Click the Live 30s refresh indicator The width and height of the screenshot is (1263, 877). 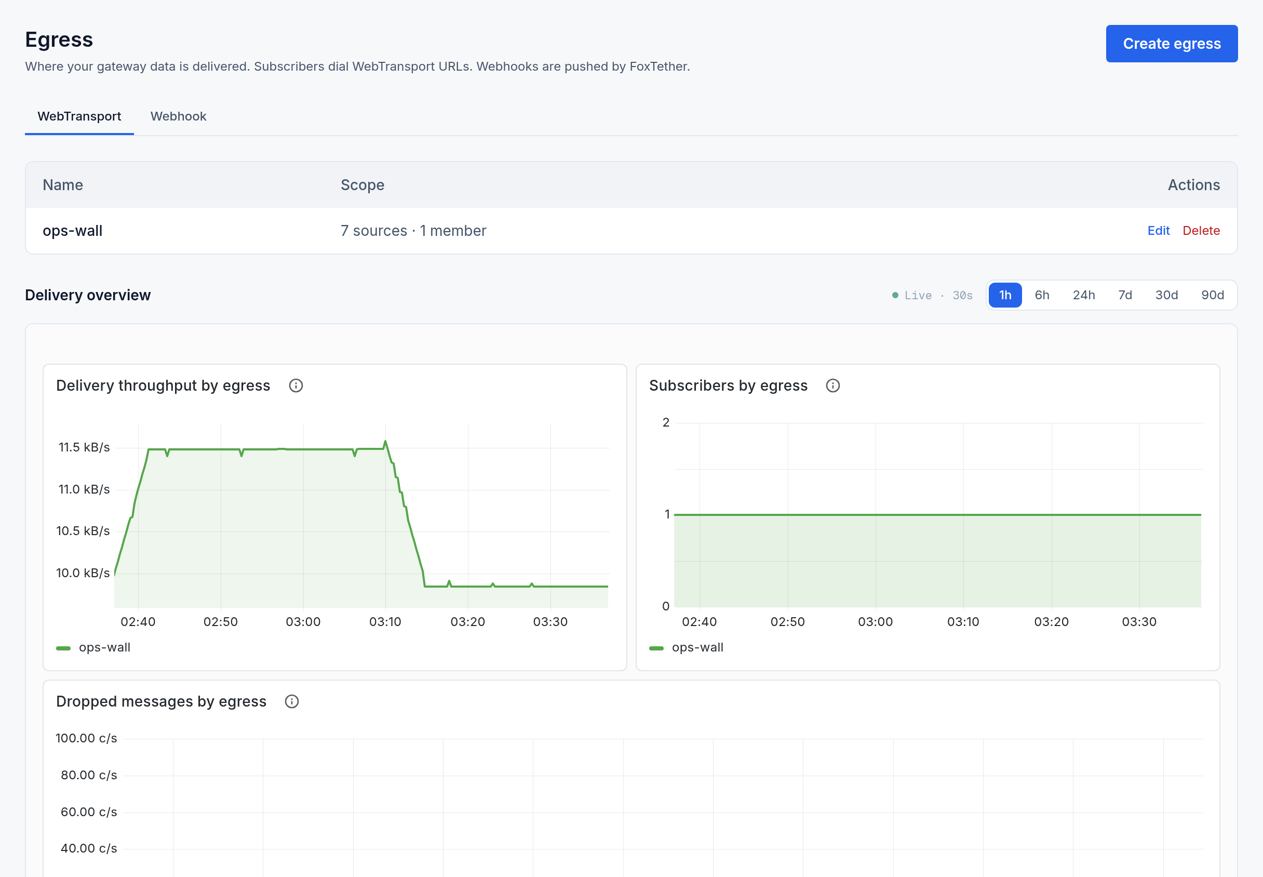(932, 296)
